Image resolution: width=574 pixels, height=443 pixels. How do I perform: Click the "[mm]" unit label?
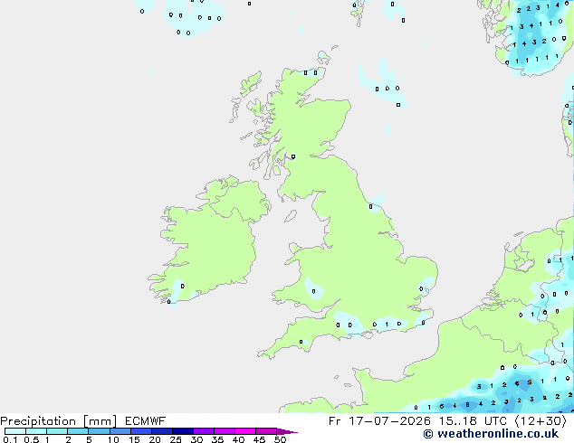pos(100,421)
